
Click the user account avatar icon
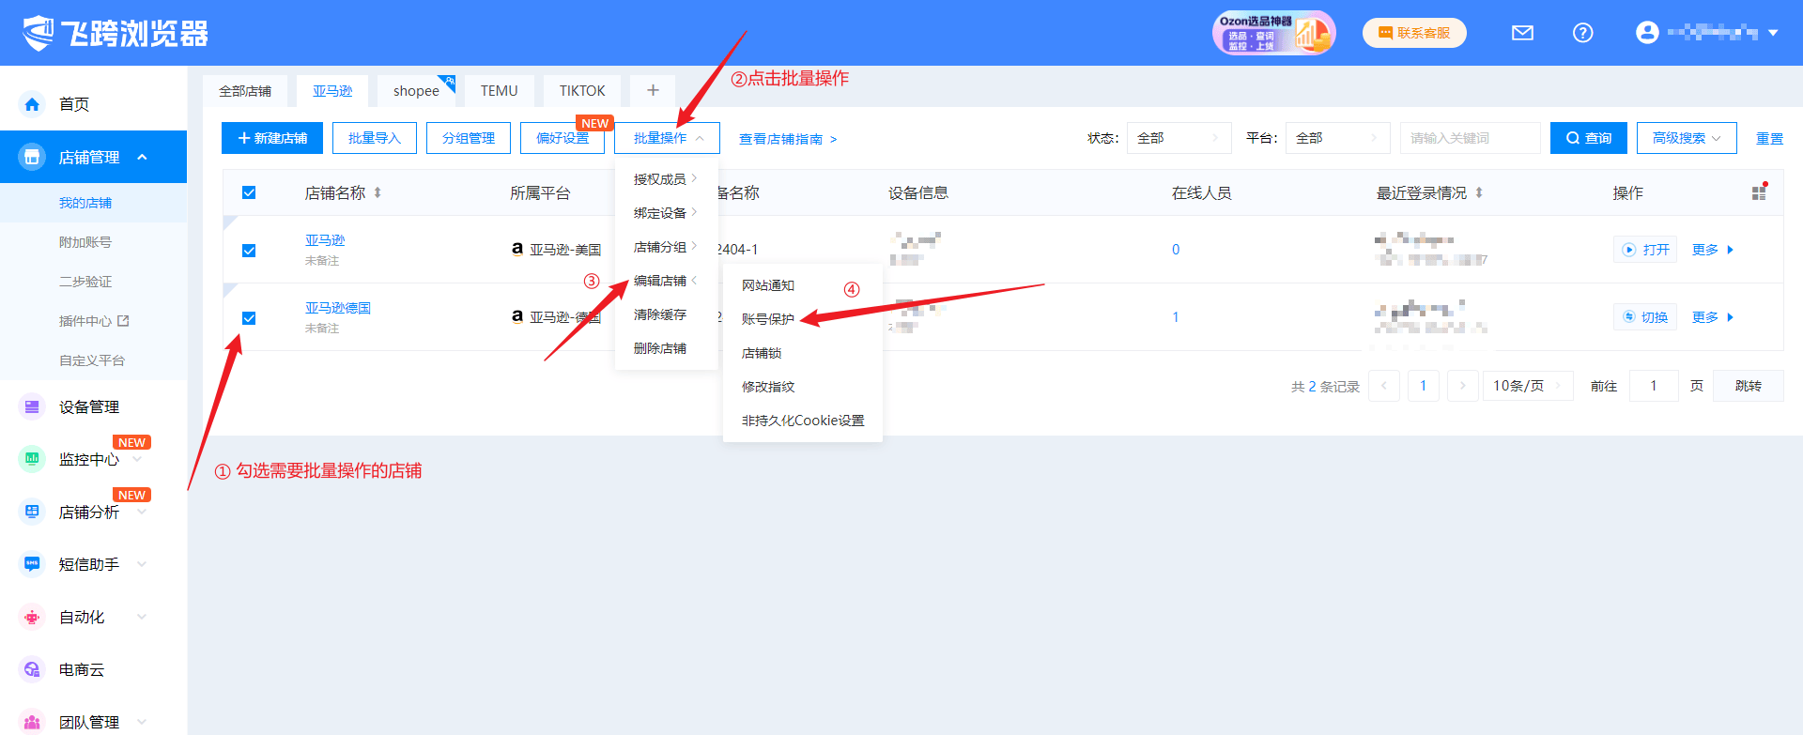click(1646, 33)
